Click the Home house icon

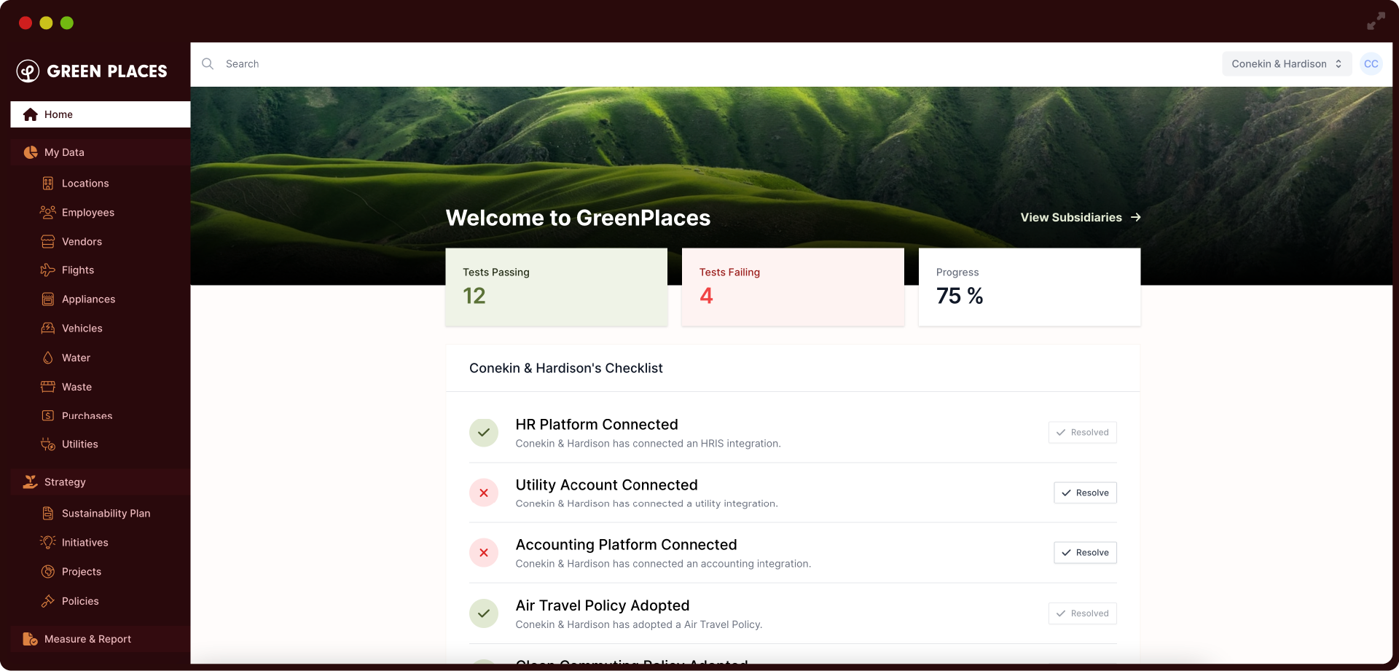[x=31, y=114]
